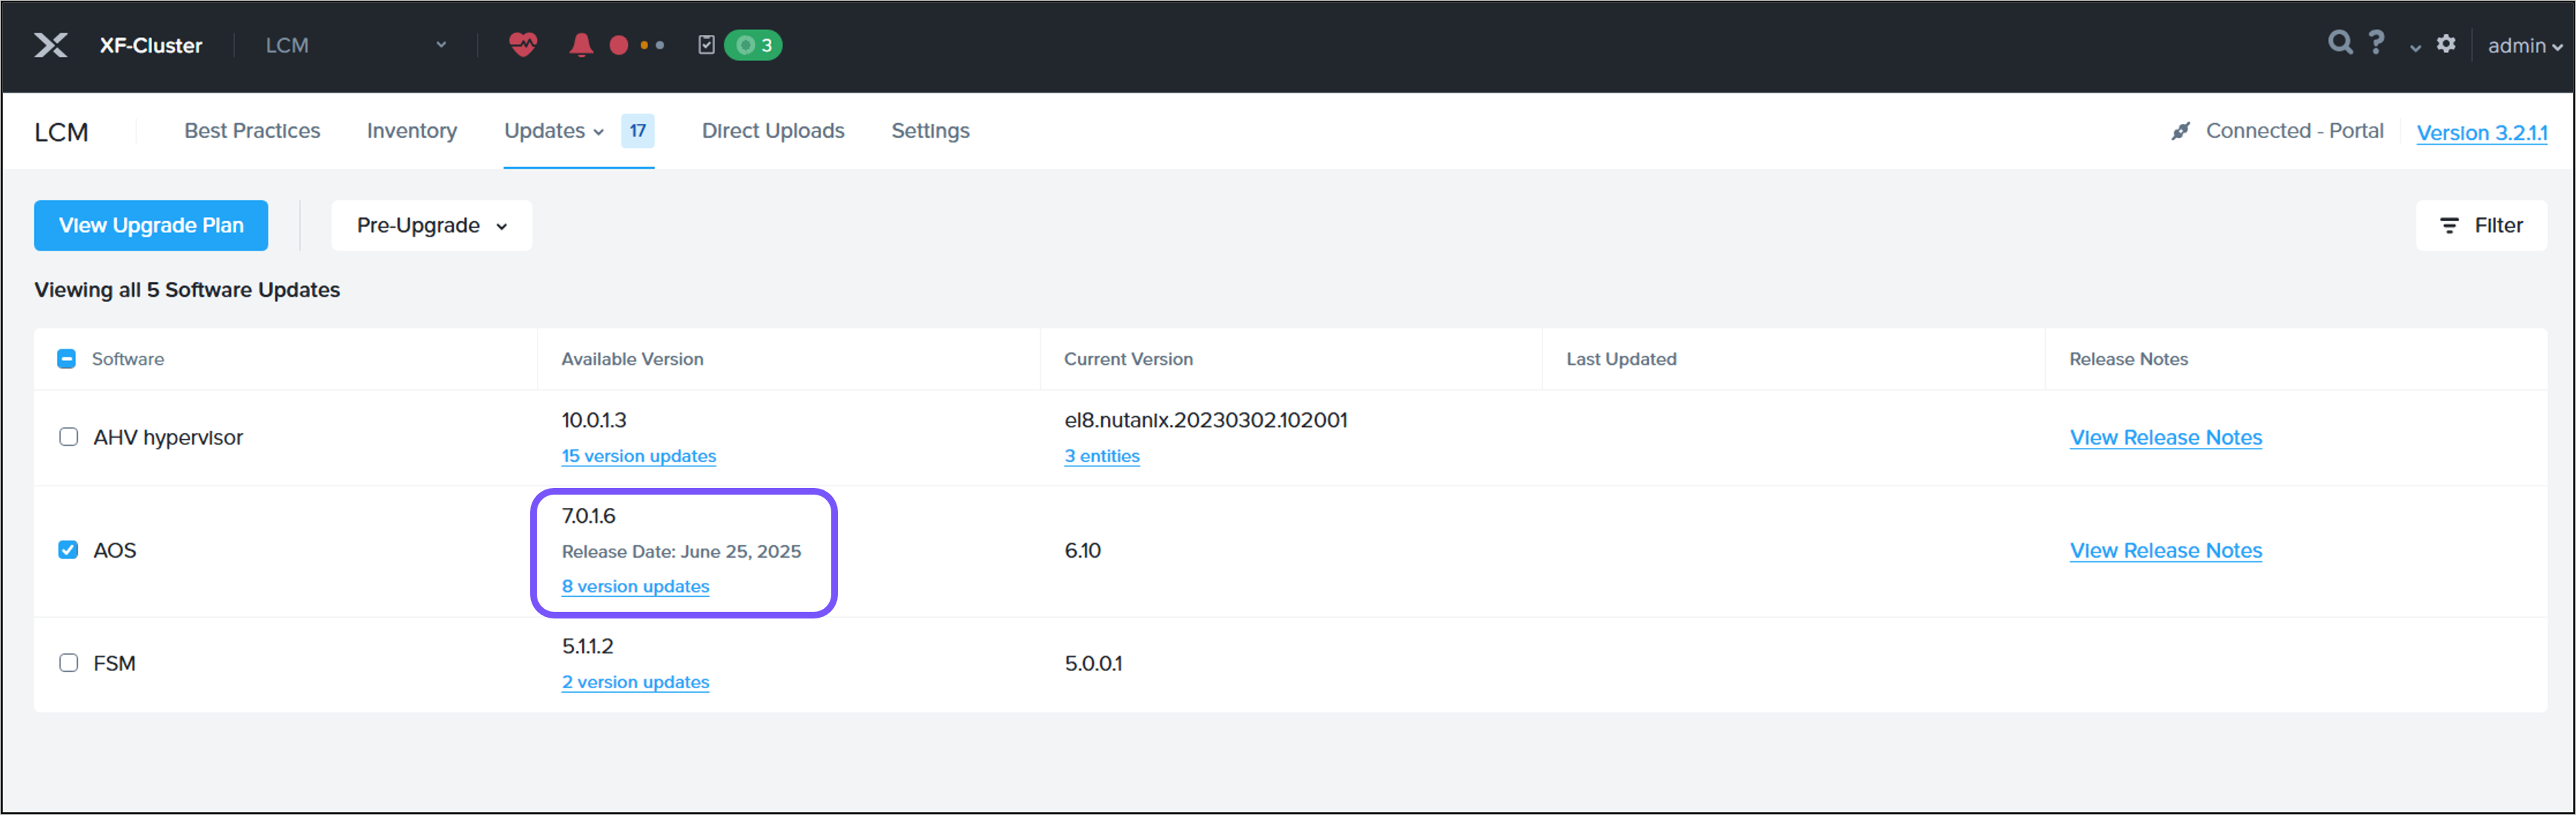Open the admin user menu
2576x815 pixels.
click(x=2524, y=46)
